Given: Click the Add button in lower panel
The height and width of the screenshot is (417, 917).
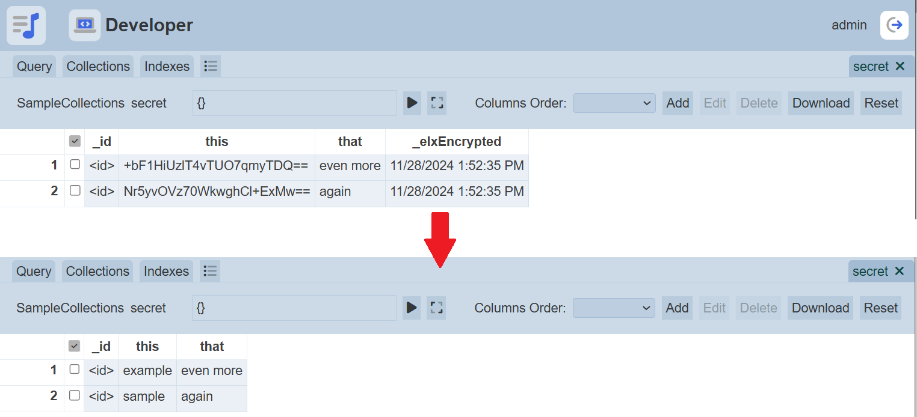Looking at the screenshot, I should (x=677, y=308).
